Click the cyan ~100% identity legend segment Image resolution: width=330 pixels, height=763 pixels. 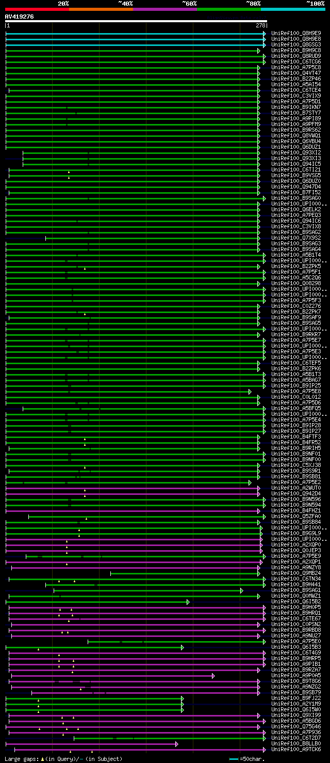293,9
